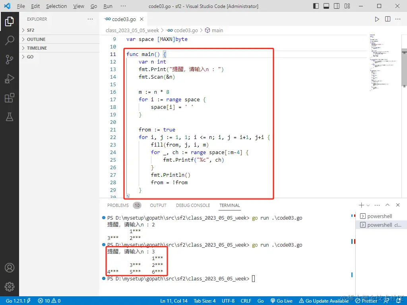Open the Explorer view in activity bar

10,21
